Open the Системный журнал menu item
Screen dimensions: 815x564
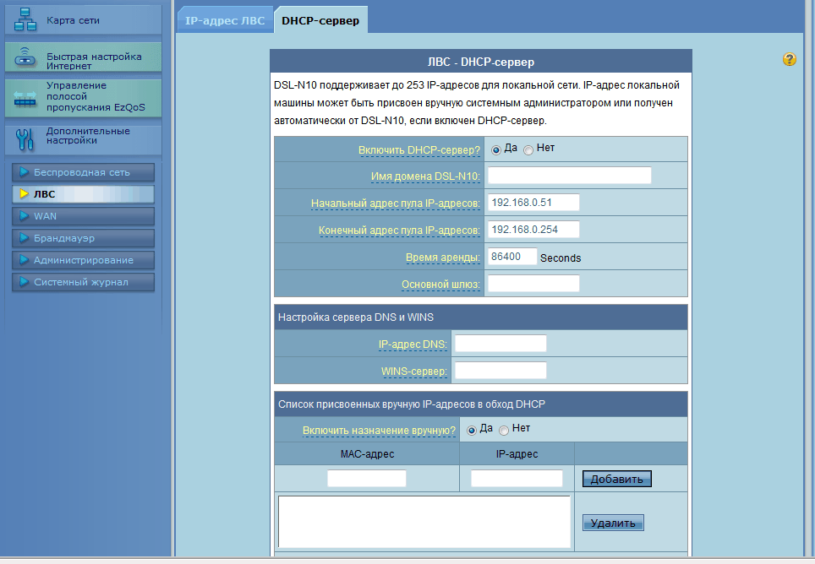point(83,282)
